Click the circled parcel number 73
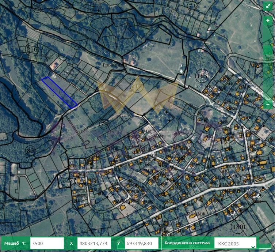 [x=192, y=6]
